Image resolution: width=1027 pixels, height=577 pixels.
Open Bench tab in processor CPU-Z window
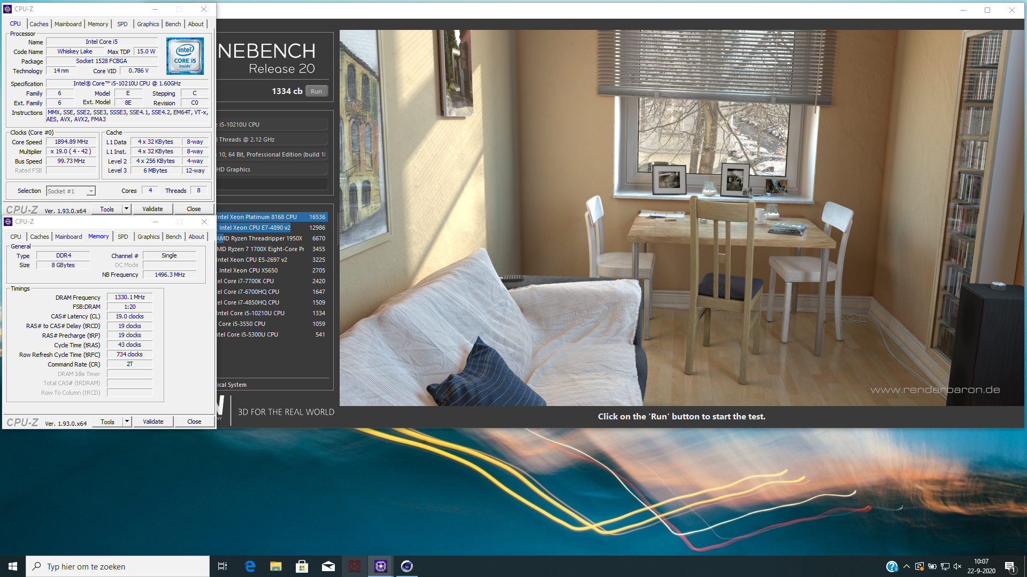(173, 24)
